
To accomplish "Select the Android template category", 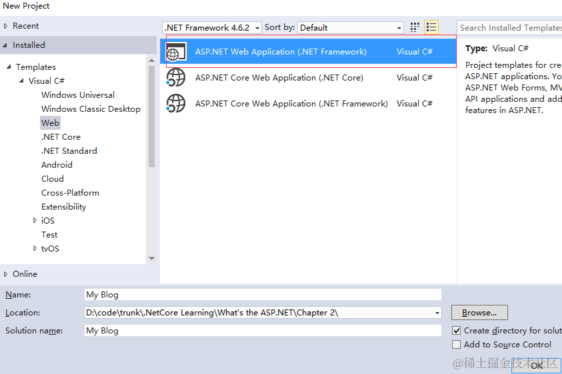I will click(x=57, y=164).
